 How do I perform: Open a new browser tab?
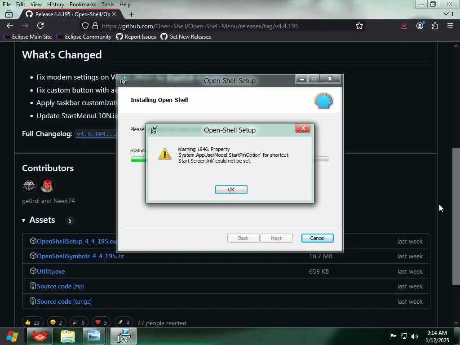click(x=132, y=14)
